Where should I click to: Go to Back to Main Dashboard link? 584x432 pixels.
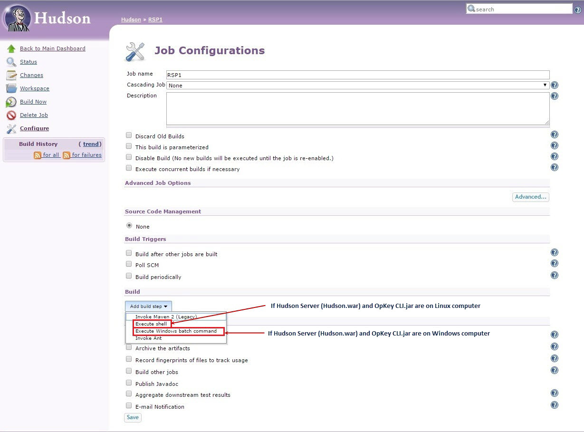[x=53, y=48]
